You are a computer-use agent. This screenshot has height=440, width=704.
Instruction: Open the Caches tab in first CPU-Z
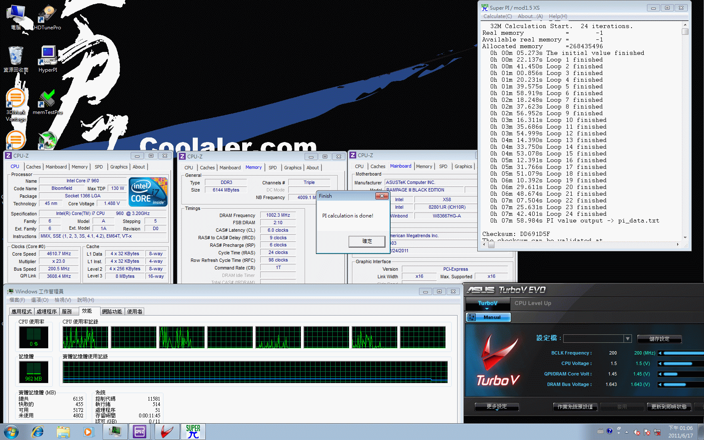[x=34, y=167]
